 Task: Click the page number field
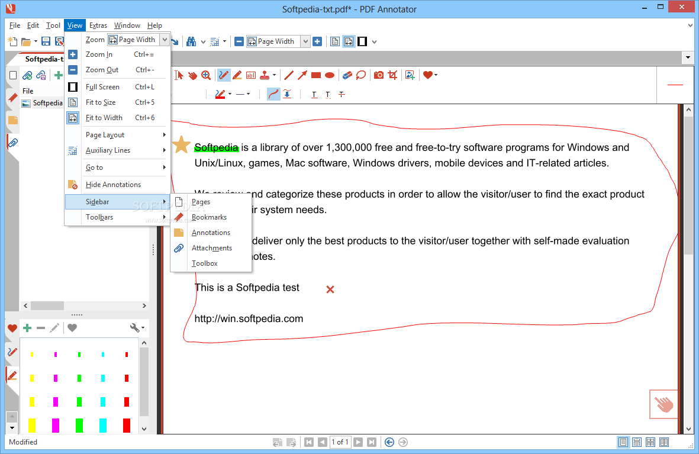(340, 442)
